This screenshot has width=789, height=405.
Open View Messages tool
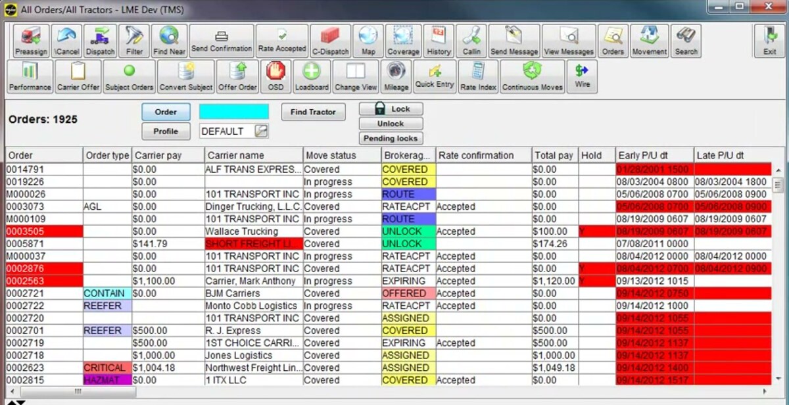(569, 41)
